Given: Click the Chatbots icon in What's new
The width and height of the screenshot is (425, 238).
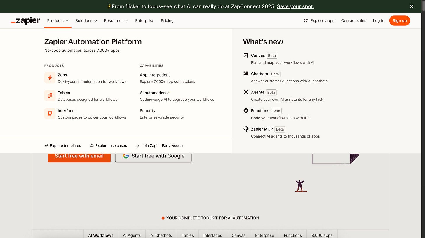Looking at the screenshot, I should [x=246, y=74].
